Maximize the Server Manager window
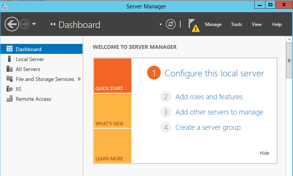Screen dimensions: 293x176 (270, 5)
